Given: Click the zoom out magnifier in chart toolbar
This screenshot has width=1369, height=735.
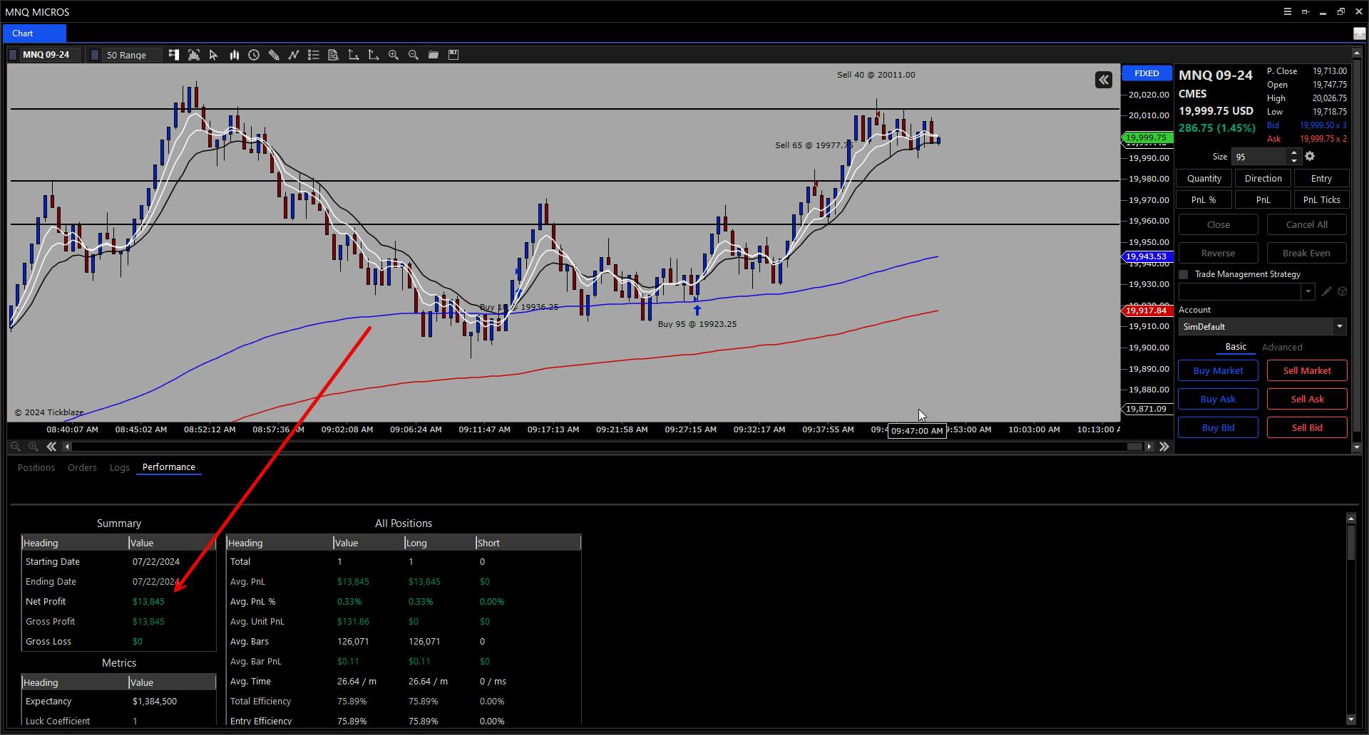Looking at the screenshot, I should pyautogui.click(x=413, y=55).
